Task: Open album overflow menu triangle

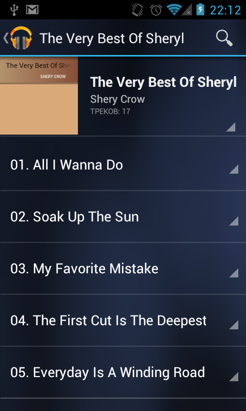Action: pyautogui.click(x=231, y=127)
